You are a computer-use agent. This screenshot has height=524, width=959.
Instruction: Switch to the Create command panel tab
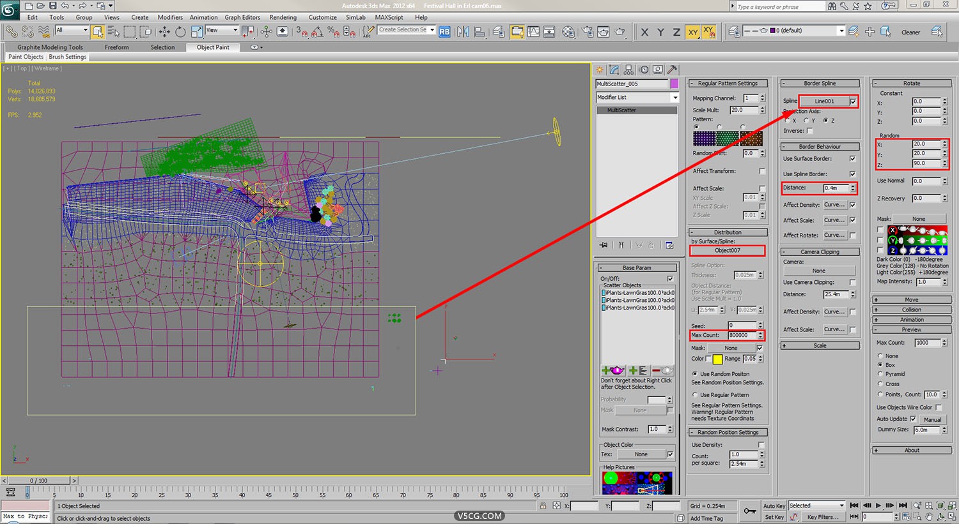600,70
